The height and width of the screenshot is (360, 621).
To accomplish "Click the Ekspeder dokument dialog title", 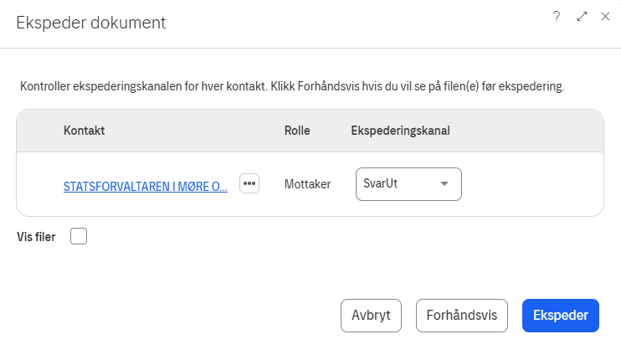I will pos(91,23).
